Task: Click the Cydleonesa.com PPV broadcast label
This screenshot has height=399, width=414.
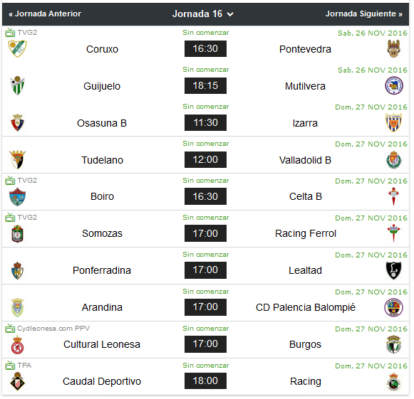Action: [x=53, y=329]
